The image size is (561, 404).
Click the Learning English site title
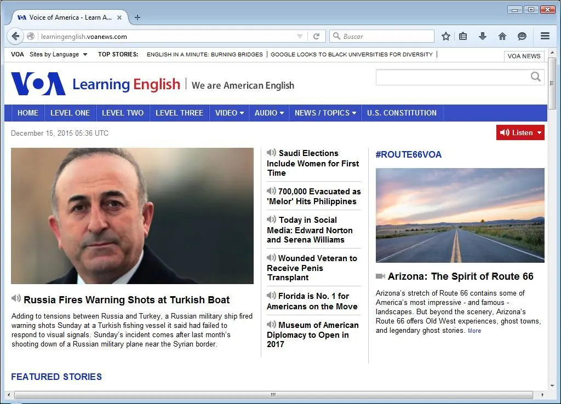(127, 84)
